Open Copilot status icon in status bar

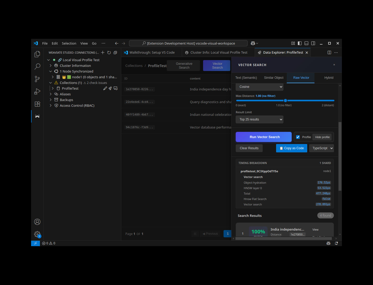[328, 243]
